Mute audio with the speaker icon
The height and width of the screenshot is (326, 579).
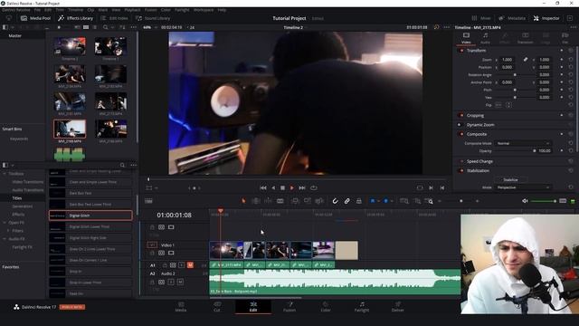click(x=525, y=201)
